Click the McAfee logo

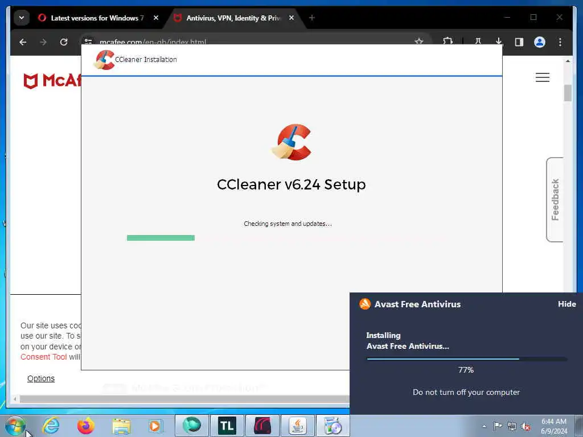pos(52,80)
